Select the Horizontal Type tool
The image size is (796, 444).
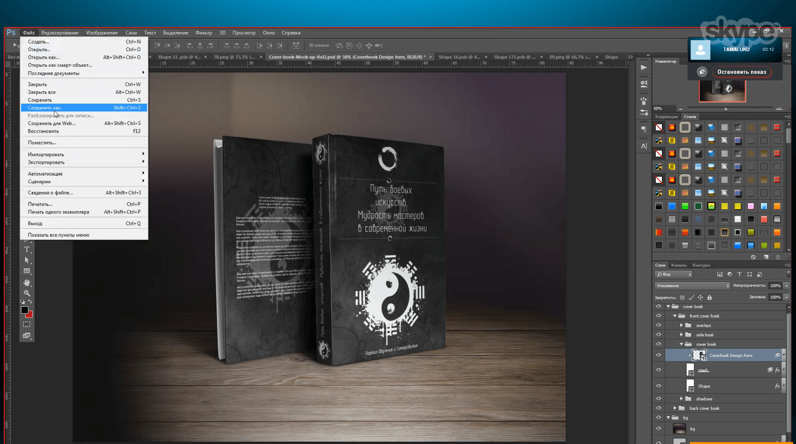tap(27, 249)
